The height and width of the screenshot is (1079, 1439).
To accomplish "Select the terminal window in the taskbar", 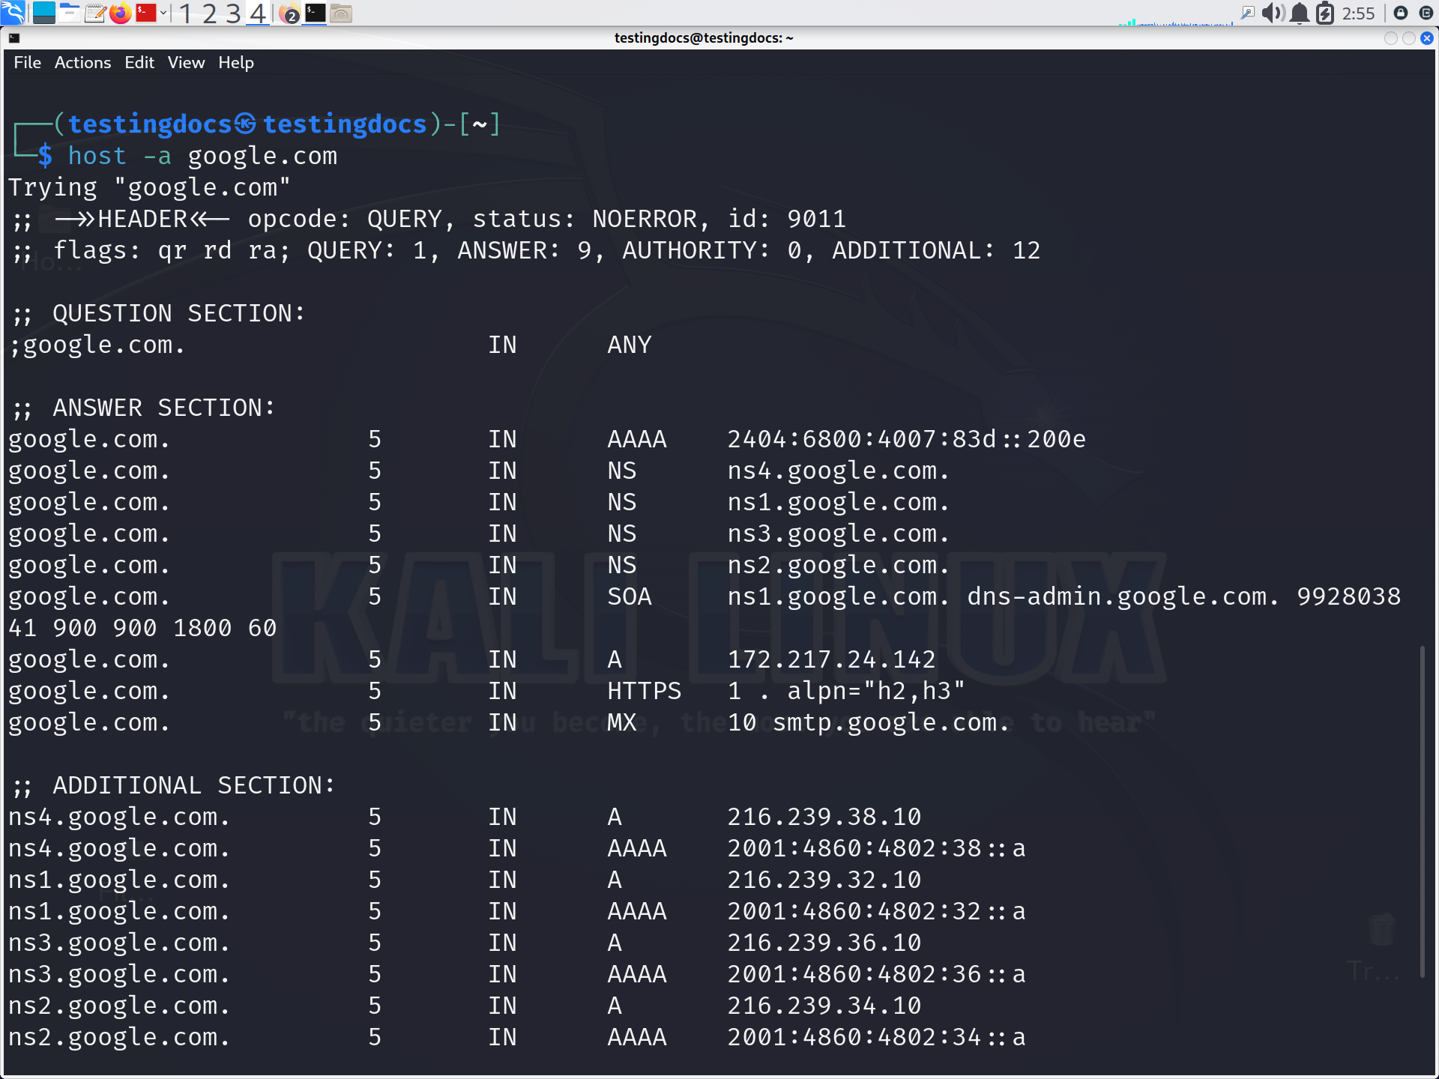I will click(x=315, y=13).
